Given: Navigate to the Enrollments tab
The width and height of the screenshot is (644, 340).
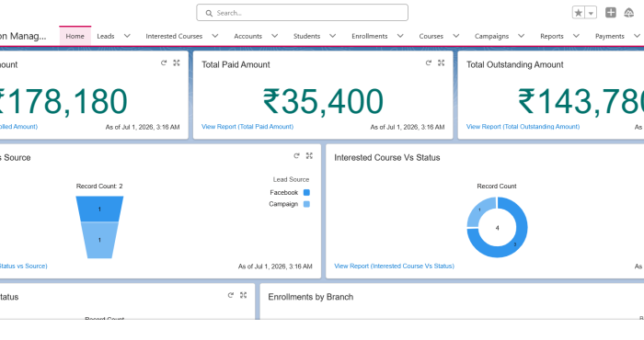Looking at the screenshot, I should pyautogui.click(x=370, y=36).
